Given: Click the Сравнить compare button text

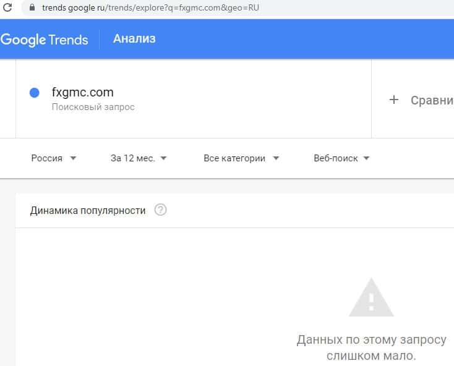Looking at the screenshot, I should coord(432,100).
